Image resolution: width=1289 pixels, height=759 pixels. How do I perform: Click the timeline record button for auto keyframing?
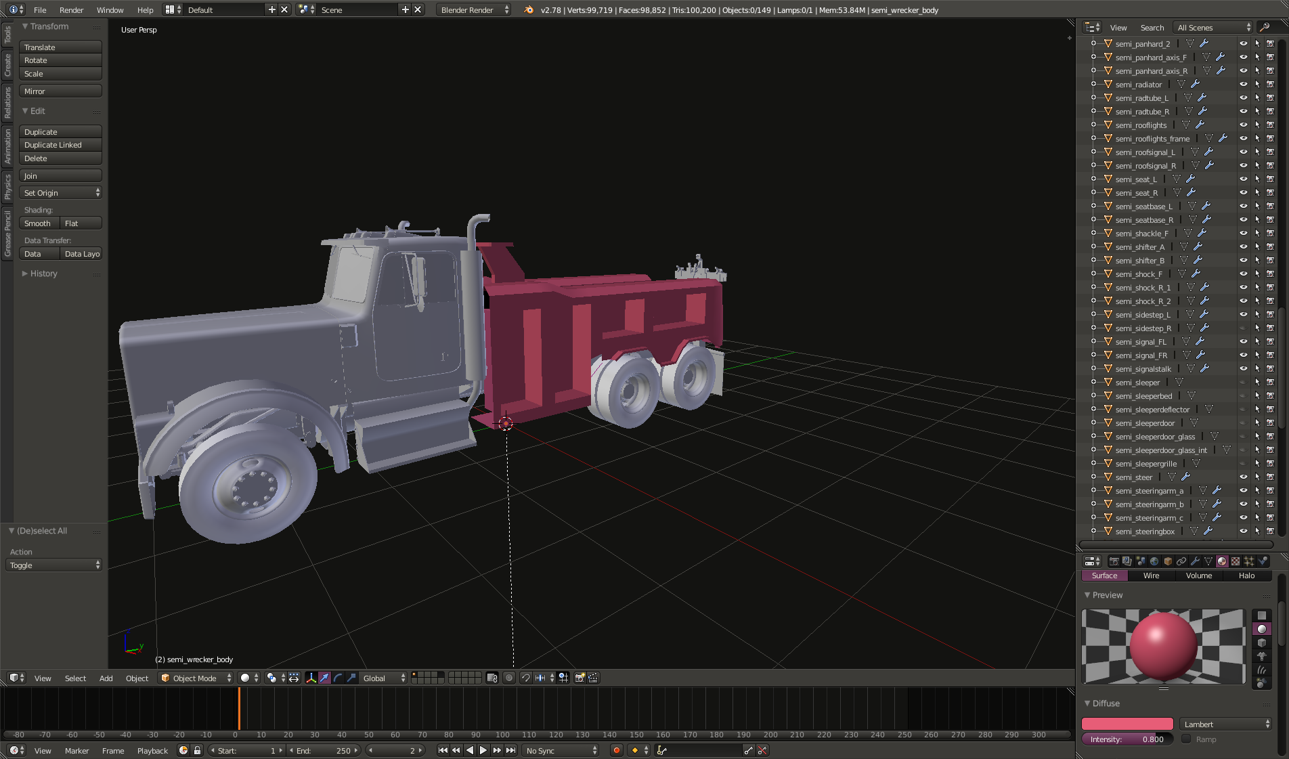[x=616, y=750]
